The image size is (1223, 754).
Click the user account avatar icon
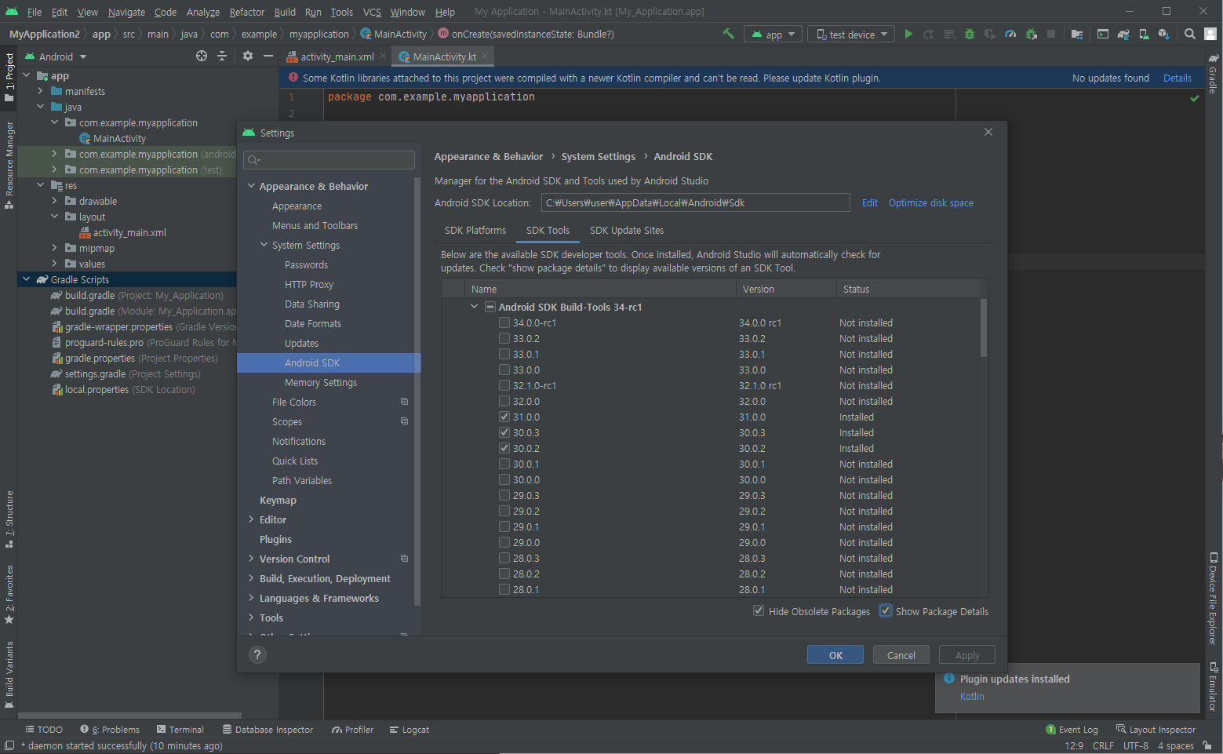pyautogui.click(x=1210, y=34)
